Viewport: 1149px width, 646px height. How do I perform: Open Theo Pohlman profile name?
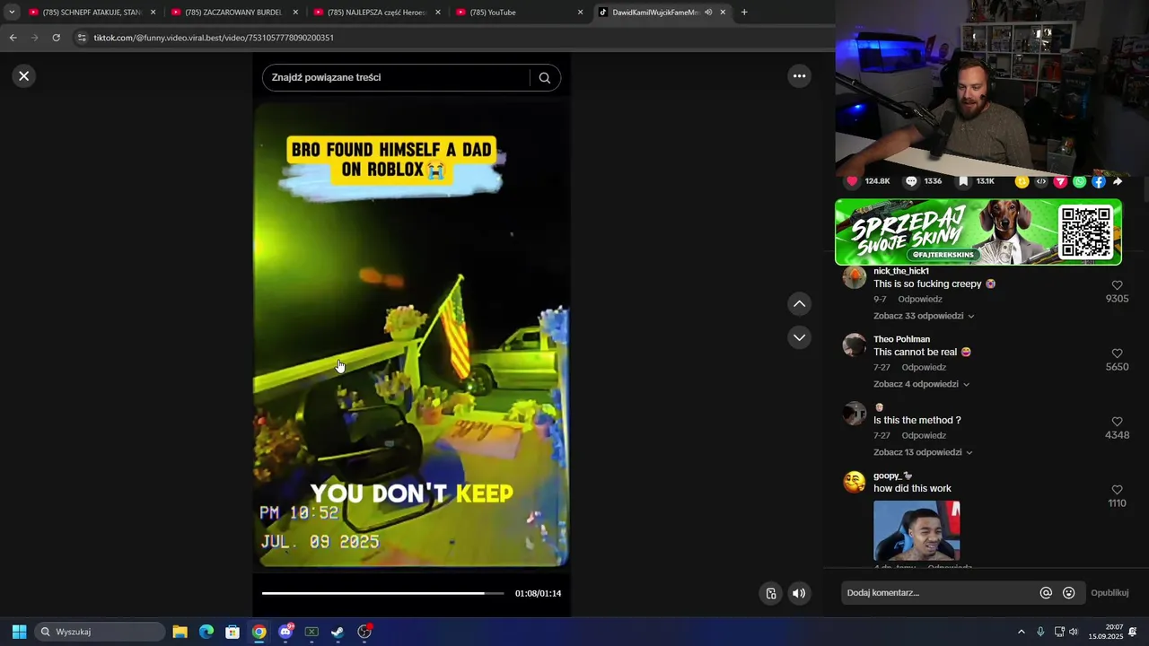[x=901, y=339]
